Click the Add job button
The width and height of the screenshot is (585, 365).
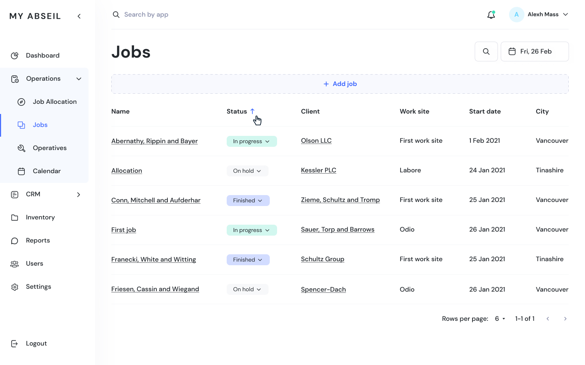coord(340,84)
